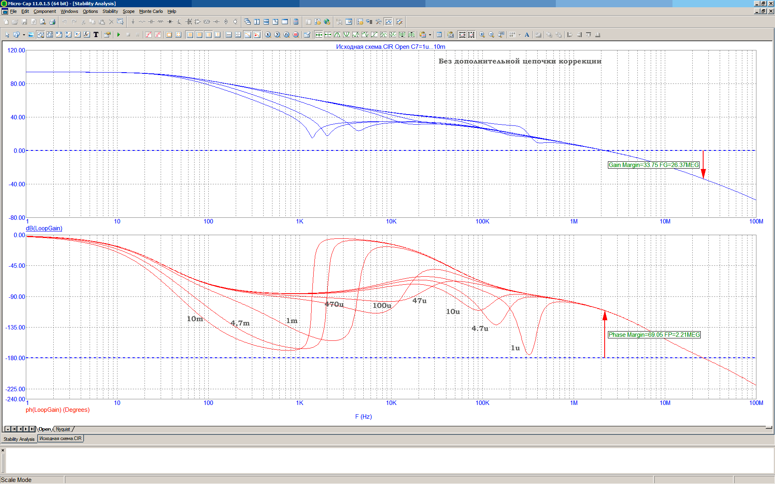The image size is (775, 484).
Task: Click the Phase Margin label box
Action: (654, 335)
